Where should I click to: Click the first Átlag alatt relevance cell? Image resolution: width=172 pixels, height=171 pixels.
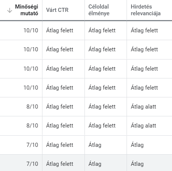point(143,107)
